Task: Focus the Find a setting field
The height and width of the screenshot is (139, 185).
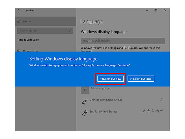Action: (x=45, y=31)
